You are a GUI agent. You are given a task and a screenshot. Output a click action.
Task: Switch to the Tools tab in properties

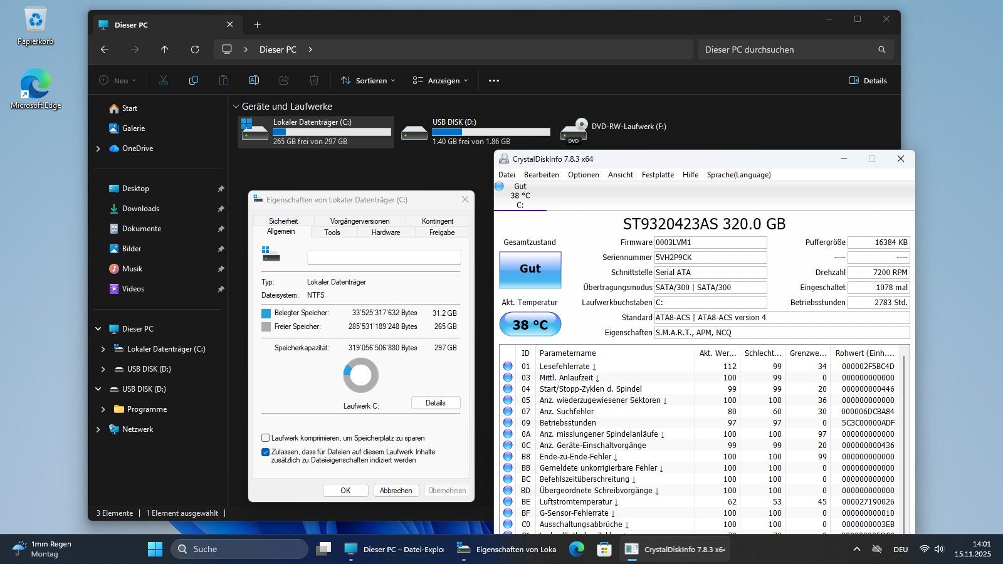click(x=332, y=232)
